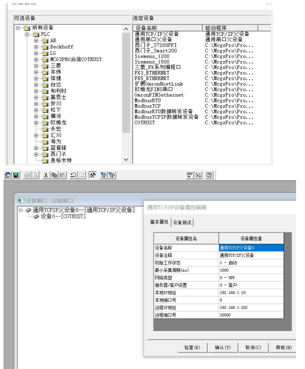Image resolution: width=305 pixels, height=369 pixels.
Task: Edit the 本地IP地址 value 192.168.1.10
Action: (251, 293)
